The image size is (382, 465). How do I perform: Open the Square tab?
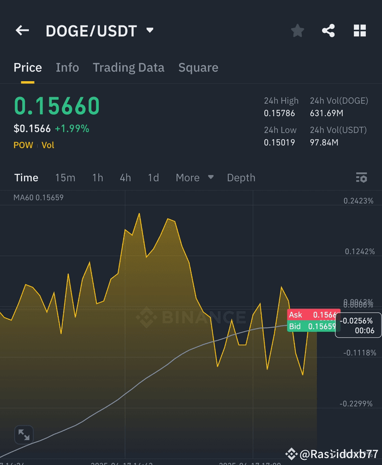click(x=198, y=67)
